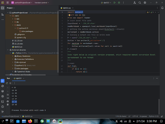This screenshot has width=165, height=124.
Task: Go up the stack trace arrow
Action: (x=8, y=88)
